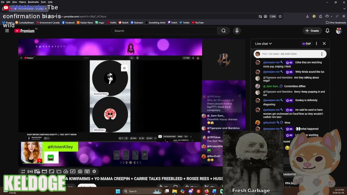Open Firefox downloads arrow icon
Image resolution: width=347 pixels, height=195 pixels.
pyautogui.click(x=308, y=17)
